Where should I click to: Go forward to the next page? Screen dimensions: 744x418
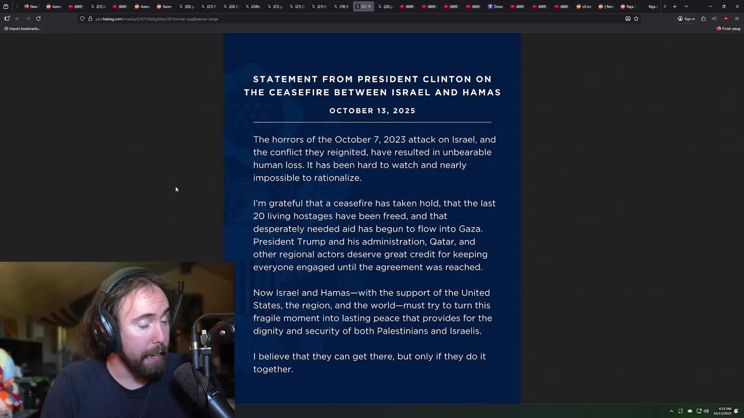point(27,19)
